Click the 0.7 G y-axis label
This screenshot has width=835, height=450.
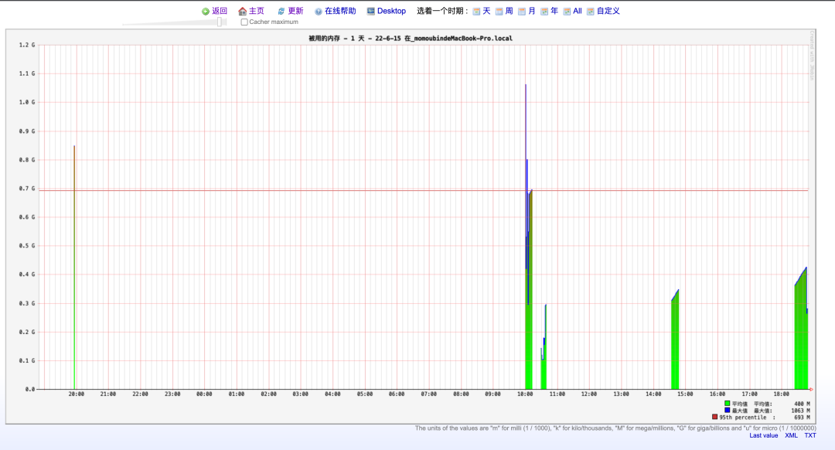(27, 189)
